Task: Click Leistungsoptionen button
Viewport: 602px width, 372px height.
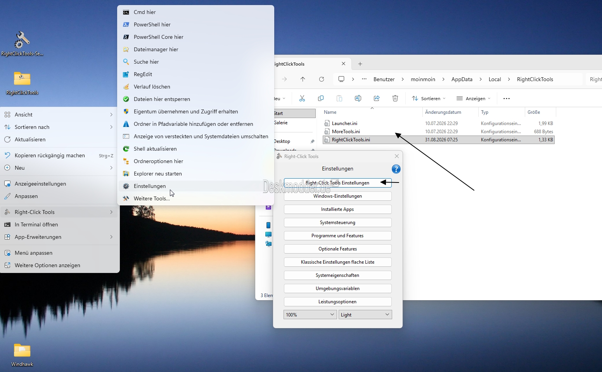Action: (x=337, y=302)
